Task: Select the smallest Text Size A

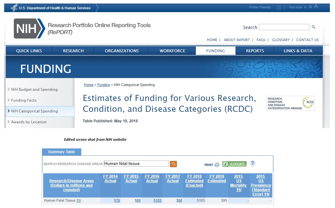Action: coord(305,7)
